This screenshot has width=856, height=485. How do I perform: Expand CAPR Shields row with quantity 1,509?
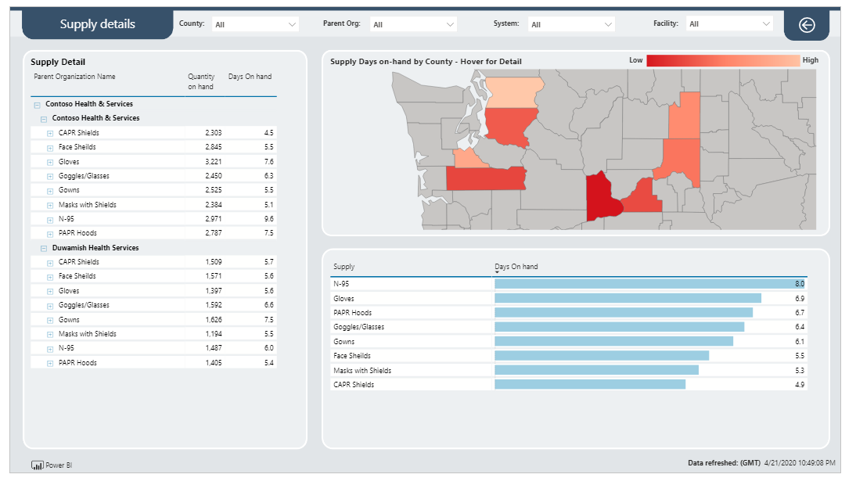coord(49,262)
